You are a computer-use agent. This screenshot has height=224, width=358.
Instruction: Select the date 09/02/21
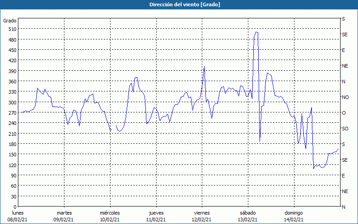(x=64, y=220)
